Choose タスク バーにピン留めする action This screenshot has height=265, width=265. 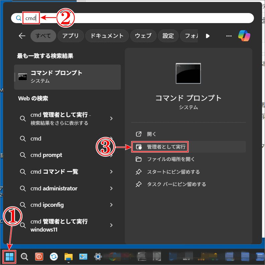188,184
